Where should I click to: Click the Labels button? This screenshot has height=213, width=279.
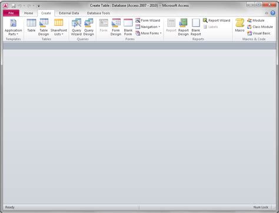click(211, 27)
